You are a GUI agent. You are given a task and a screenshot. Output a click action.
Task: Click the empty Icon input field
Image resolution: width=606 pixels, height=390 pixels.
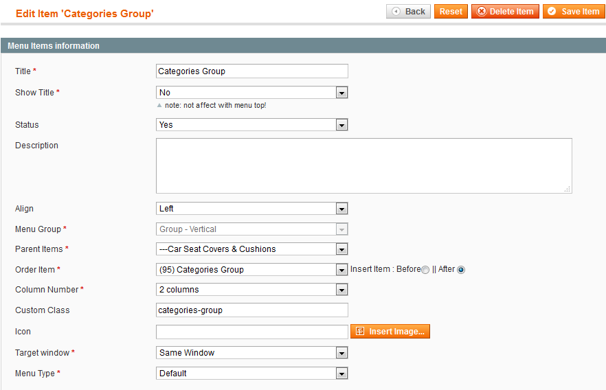click(252, 332)
